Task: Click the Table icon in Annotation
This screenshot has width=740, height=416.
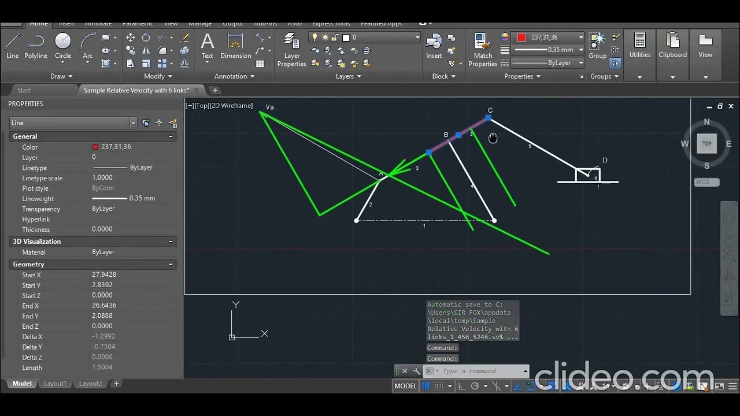Action: pyautogui.click(x=260, y=63)
